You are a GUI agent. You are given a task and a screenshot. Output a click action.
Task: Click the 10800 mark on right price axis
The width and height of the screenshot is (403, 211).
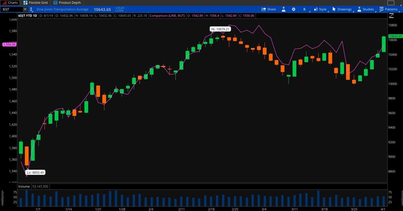point(393,25)
